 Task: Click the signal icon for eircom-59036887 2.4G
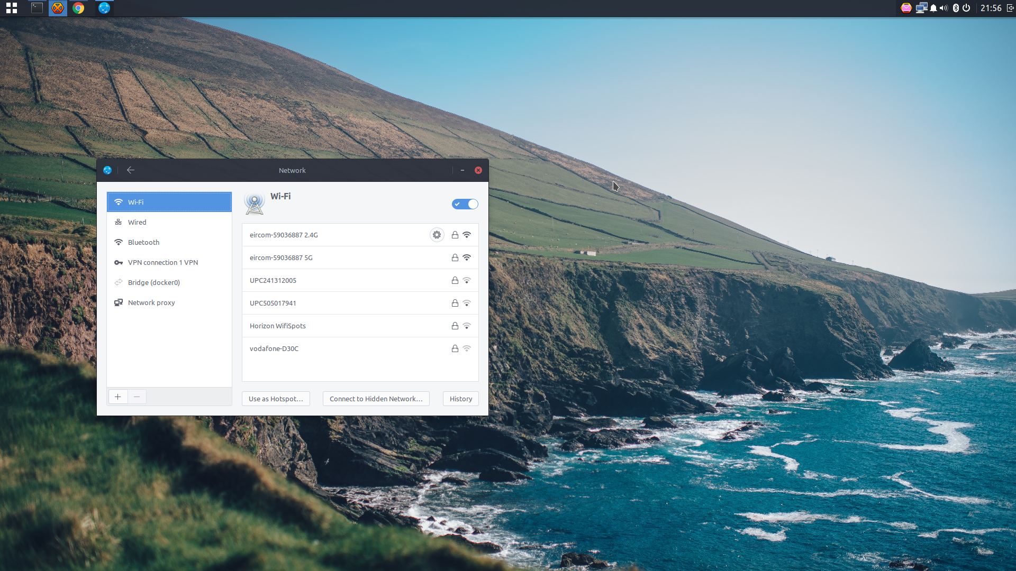pyautogui.click(x=467, y=235)
